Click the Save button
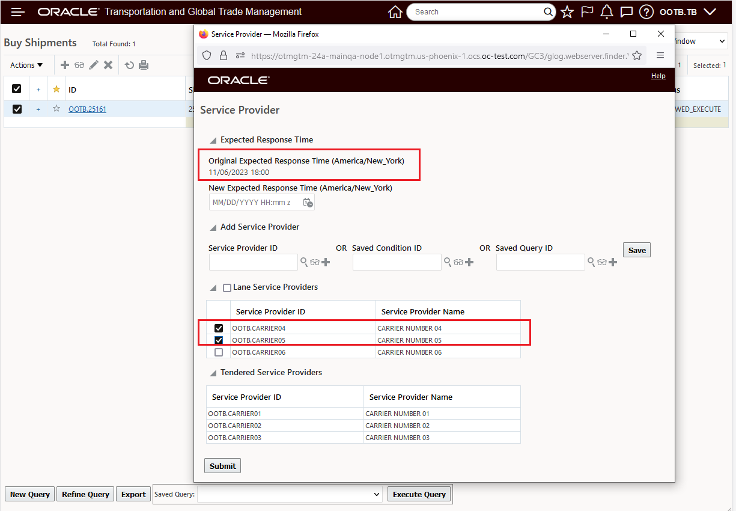736x511 pixels. pyautogui.click(x=637, y=250)
